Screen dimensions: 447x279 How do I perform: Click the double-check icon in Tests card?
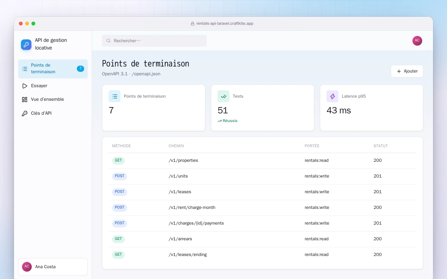click(223, 96)
